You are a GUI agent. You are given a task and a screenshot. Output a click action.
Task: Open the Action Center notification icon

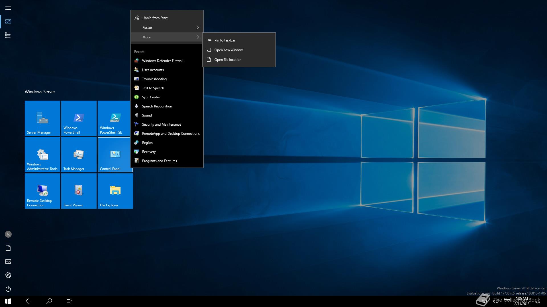point(538,301)
